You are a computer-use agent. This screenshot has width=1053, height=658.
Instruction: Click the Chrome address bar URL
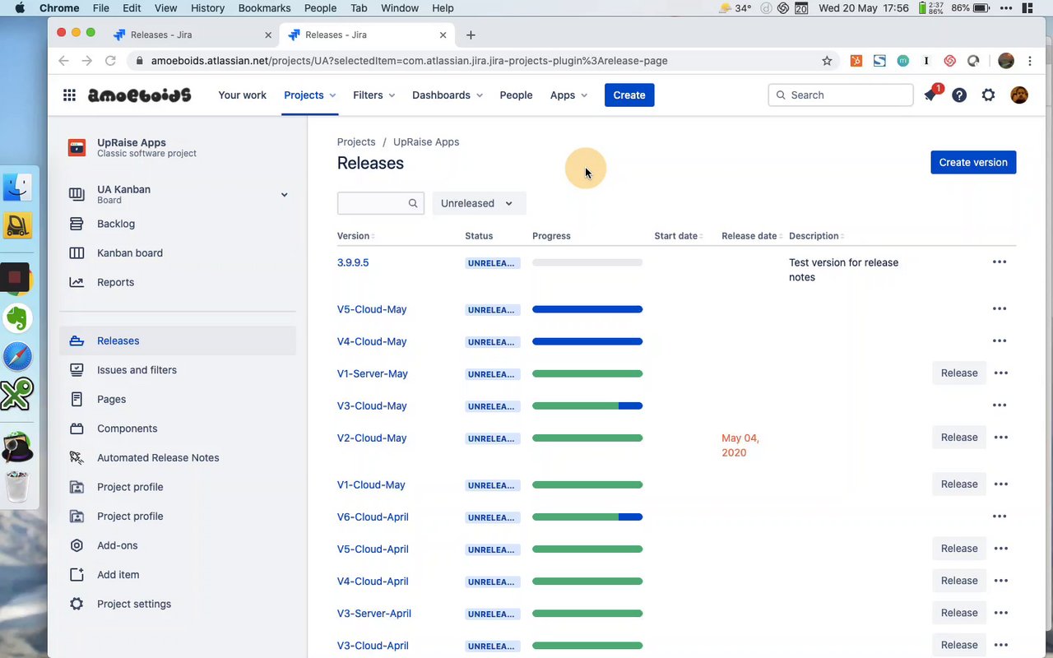click(410, 61)
